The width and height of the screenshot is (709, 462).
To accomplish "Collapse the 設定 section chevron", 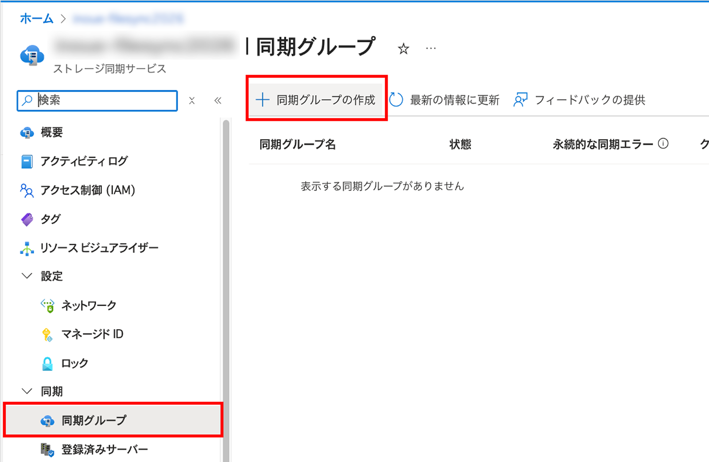I will pyautogui.click(x=27, y=276).
